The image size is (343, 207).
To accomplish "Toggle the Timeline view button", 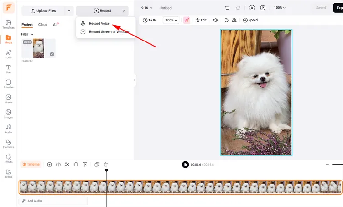I will pyautogui.click(x=31, y=165).
